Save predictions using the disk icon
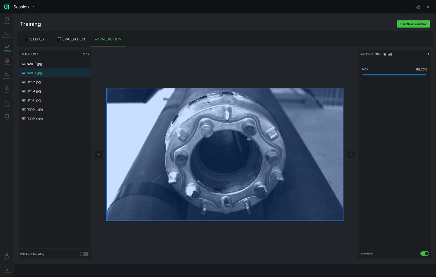436x277 pixels. 385,54
